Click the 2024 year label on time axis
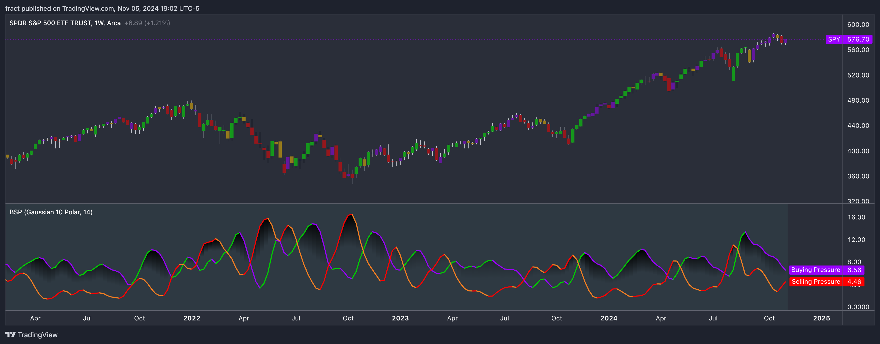 [609, 318]
